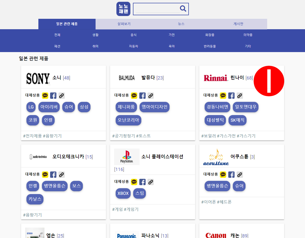This screenshot has height=238, width=305.
Task: Click the SK매직 alternative button
Action: coord(237,120)
